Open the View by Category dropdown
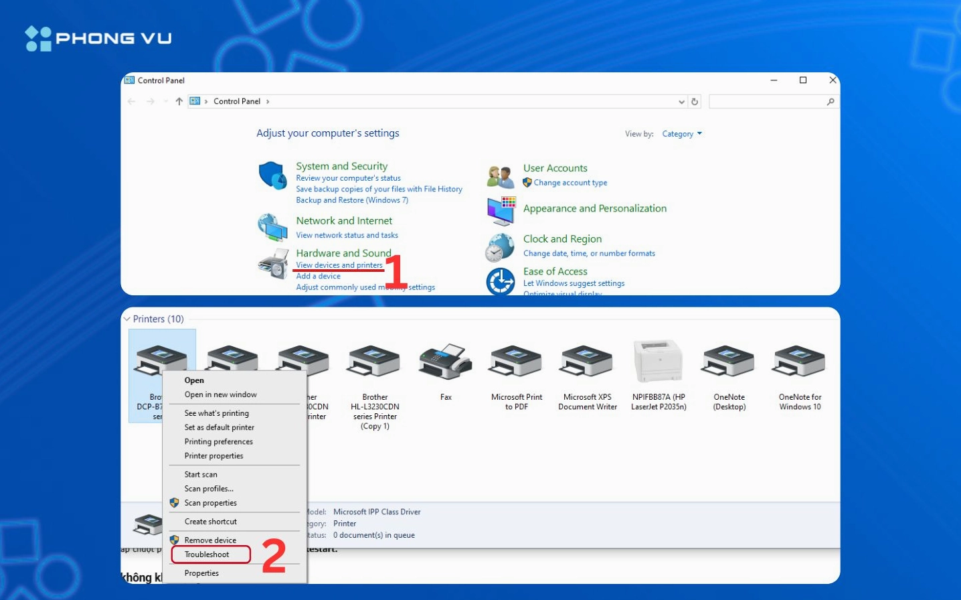Viewport: 961px width, 600px height. 682,134
